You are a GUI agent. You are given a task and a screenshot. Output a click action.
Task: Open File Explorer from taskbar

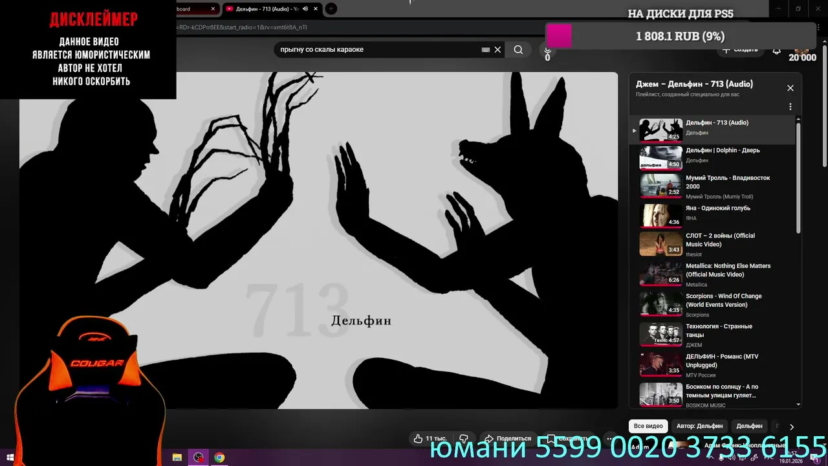click(x=177, y=458)
